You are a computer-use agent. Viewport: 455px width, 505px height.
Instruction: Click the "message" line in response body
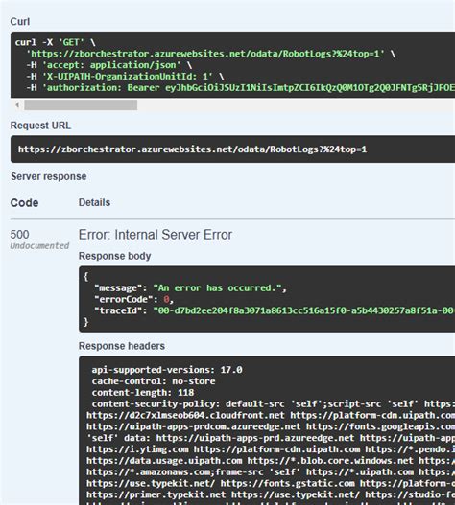[190, 287]
